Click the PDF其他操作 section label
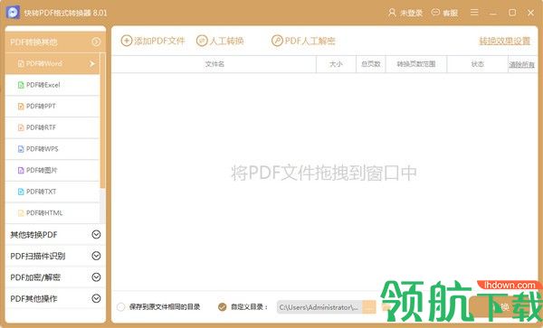 pos(33,299)
